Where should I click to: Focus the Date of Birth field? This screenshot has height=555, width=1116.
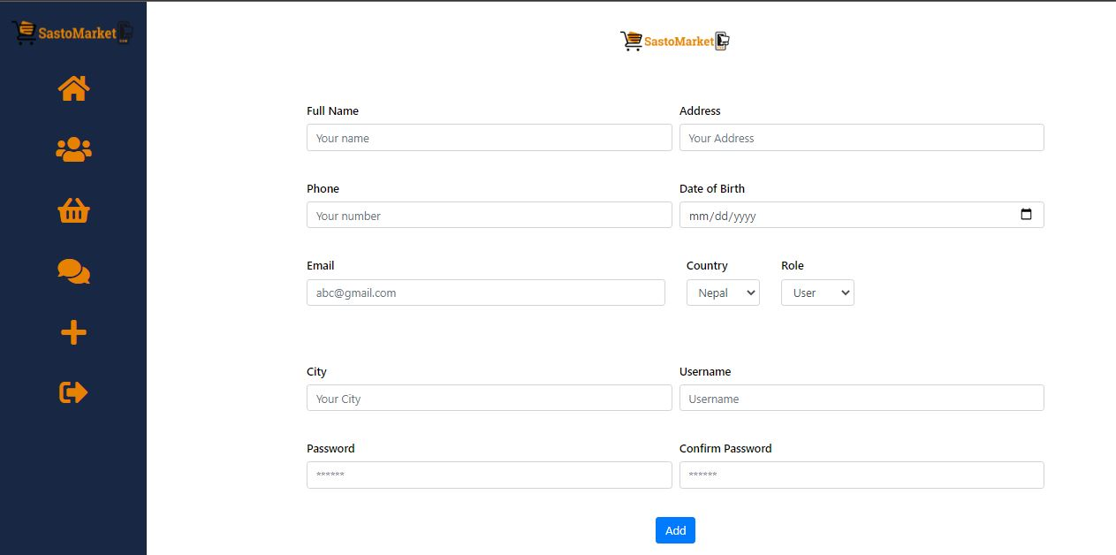(862, 215)
